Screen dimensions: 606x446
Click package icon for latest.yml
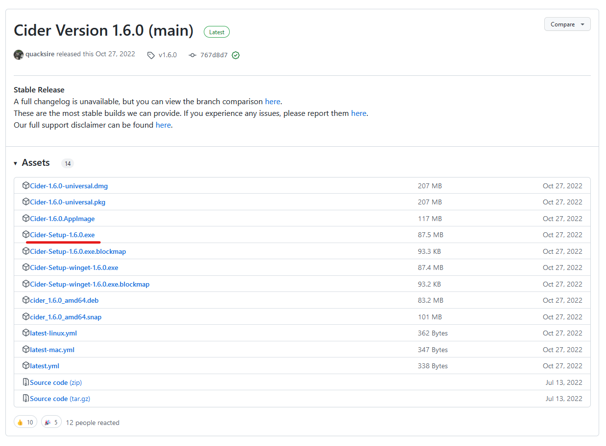26,366
